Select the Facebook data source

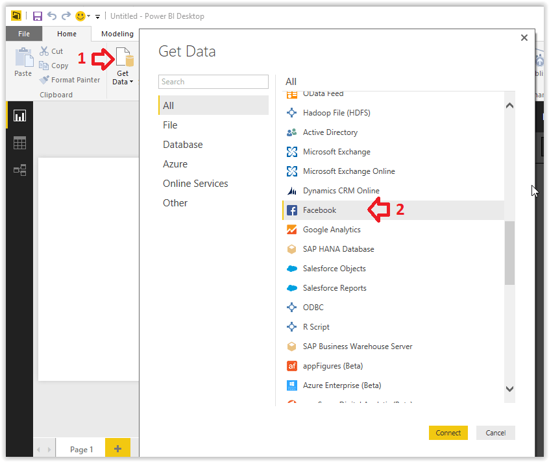320,210
